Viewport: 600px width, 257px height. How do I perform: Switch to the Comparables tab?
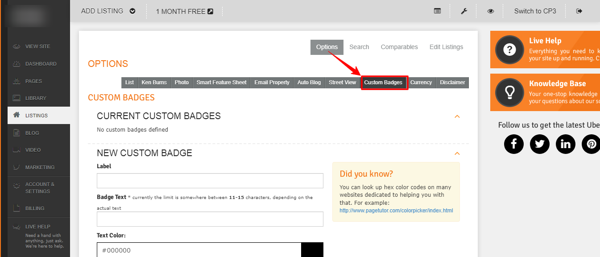(x=399, y=47)
